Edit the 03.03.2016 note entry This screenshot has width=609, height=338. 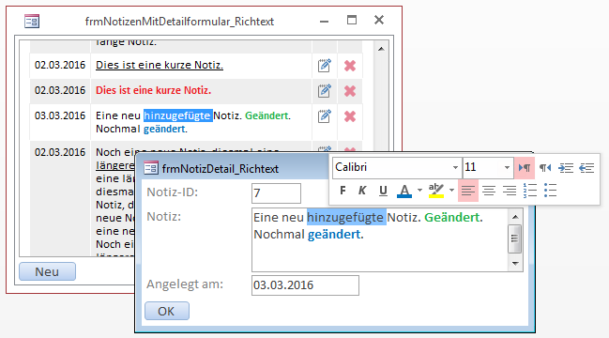click(325, 116)
